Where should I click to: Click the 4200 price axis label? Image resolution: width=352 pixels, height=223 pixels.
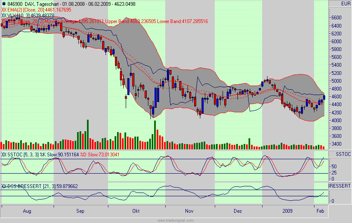point(336,112)
